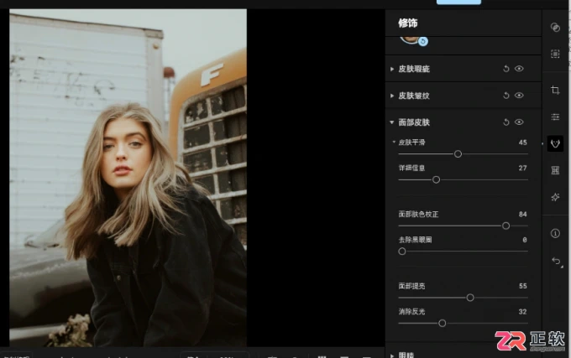
Task: Toggle visibility of 面部皮肤 effect
Action: tap(519, 122)
